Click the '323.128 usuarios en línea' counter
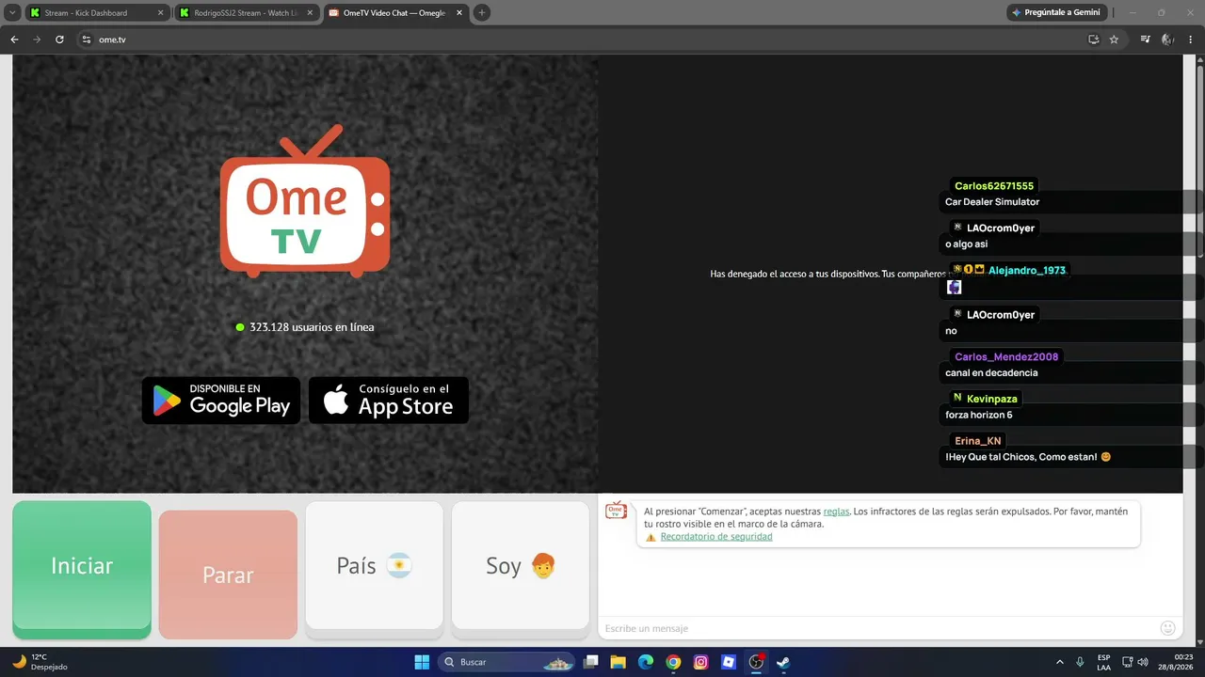 click(305, 327)
